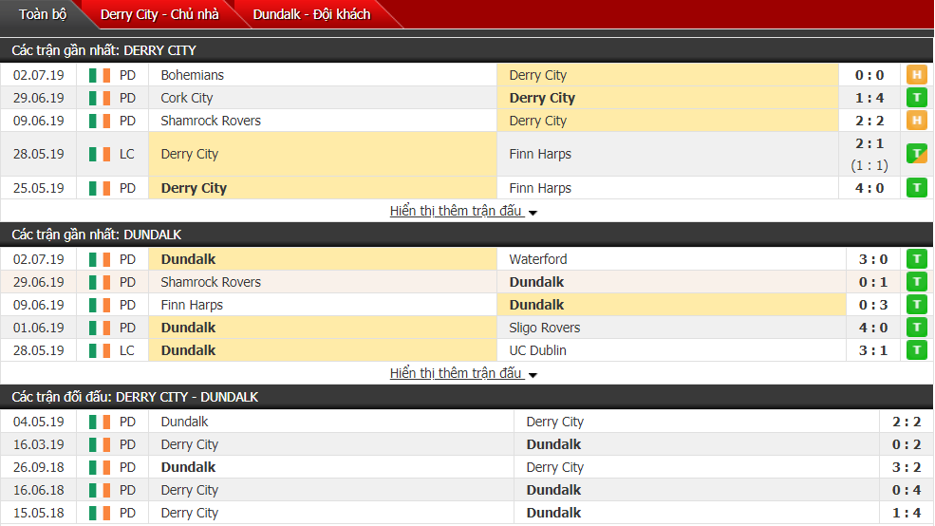The width and height of the screenshot is (935, 526).
Task: Expand more Dundalk matches link
Action: pos(463,373)
